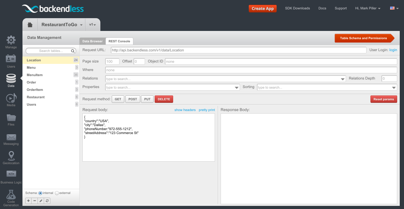The image size is (404, 209).
Task: Select the POST request method
Action: pos(133,99)
